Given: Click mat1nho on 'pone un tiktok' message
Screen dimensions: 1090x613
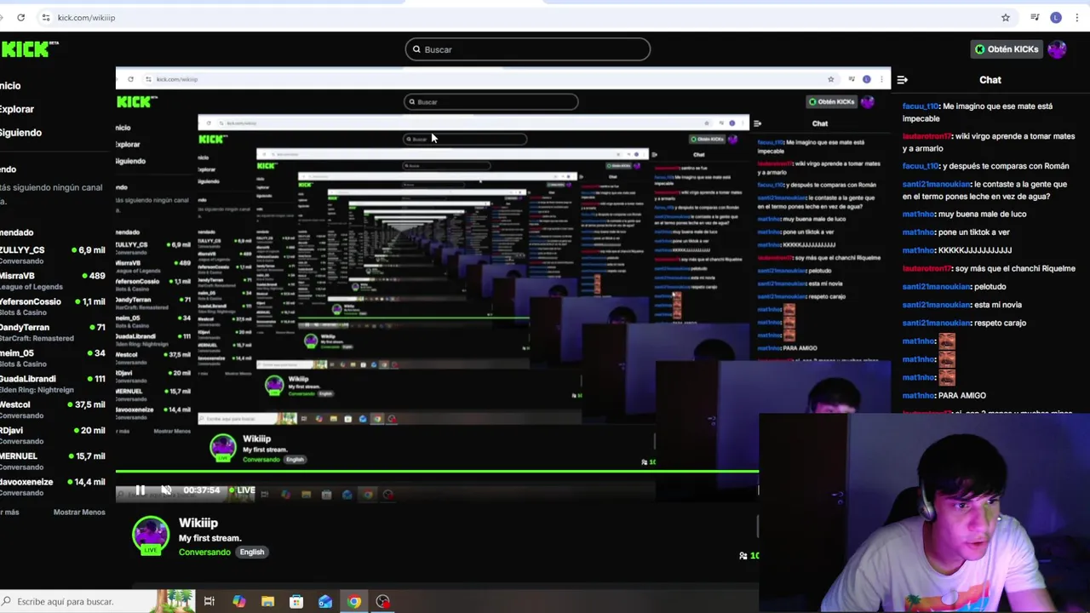Looking at the screenshot, I should click(919, 232).
